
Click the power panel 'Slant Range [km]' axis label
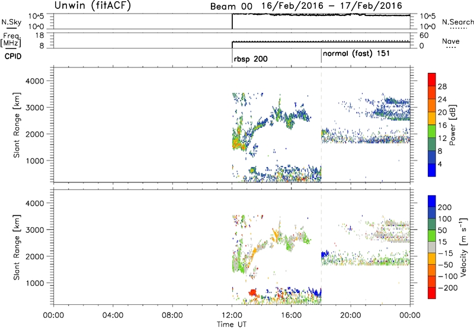pyautogui.click(x=17, y=125)
